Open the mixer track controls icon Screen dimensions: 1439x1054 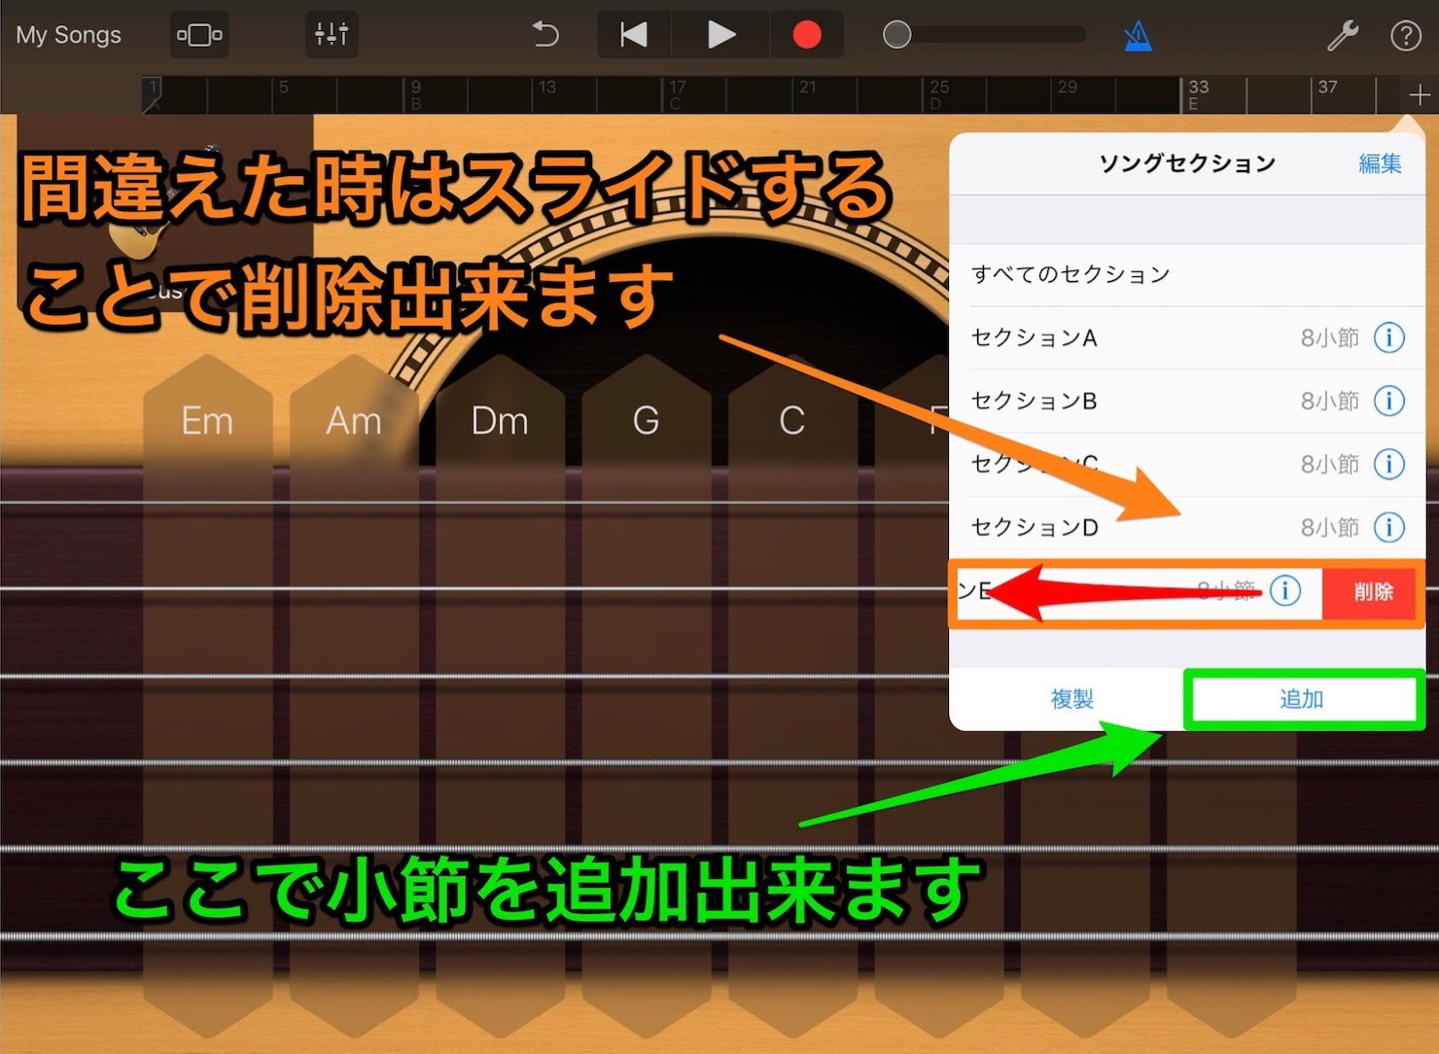click(332, 35)
